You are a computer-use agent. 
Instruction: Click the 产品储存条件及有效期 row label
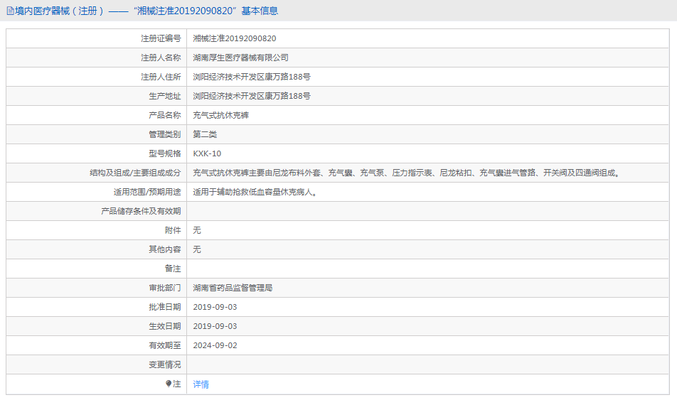[141, 211]
